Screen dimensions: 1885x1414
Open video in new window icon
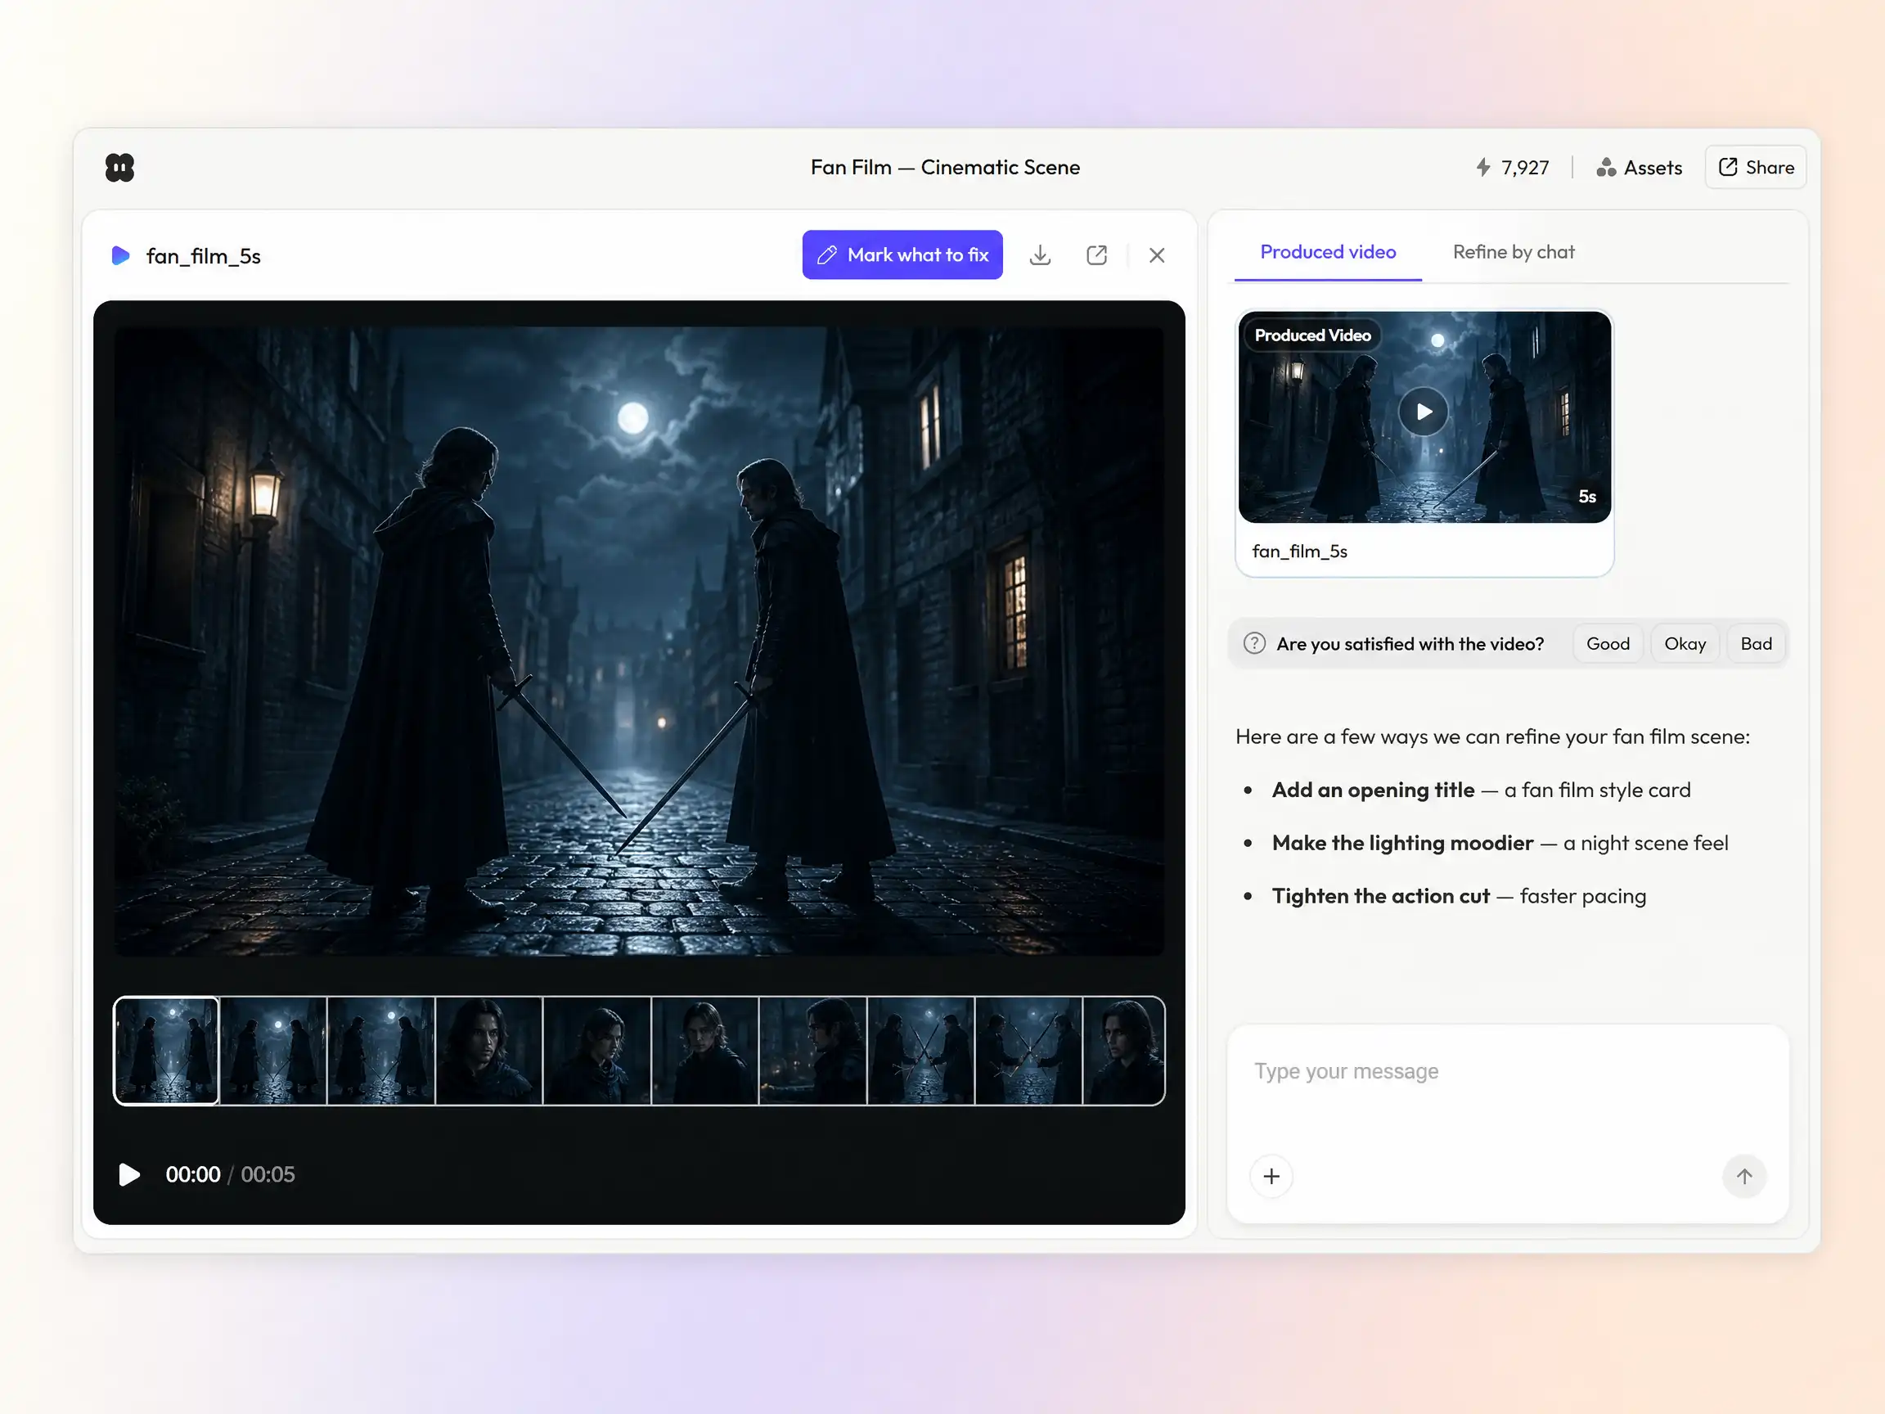point(1095,254)
